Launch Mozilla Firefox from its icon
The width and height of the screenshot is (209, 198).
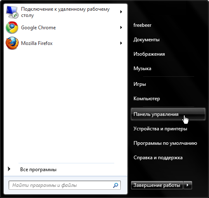(12, 43)
